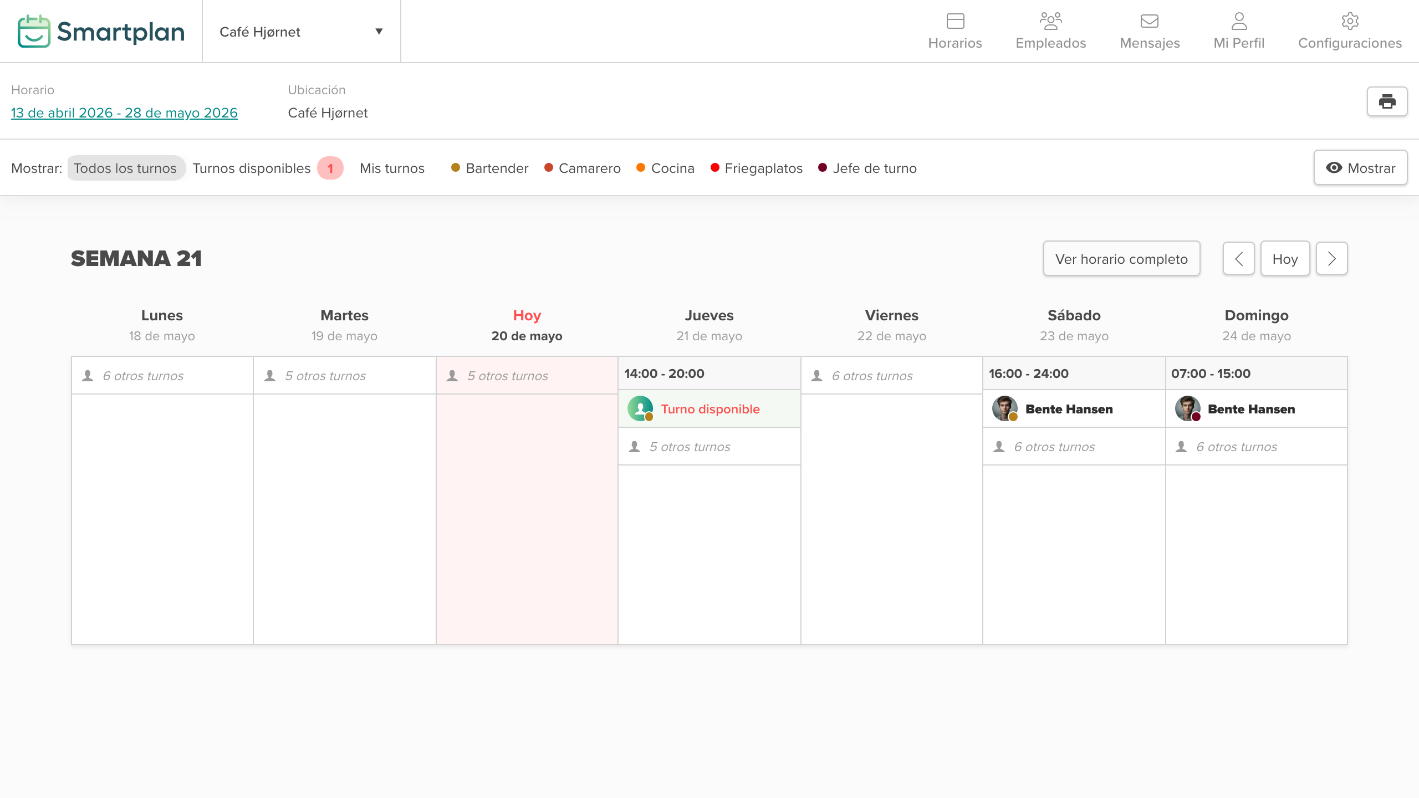Open the Horarios schedule icon
Image resolution: width=1419 pixels, height=798 pixels.
tap(955, 21)
